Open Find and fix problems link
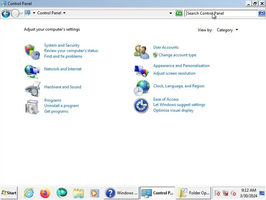Screen dimensions: 266x200 (x=63, y=56)
